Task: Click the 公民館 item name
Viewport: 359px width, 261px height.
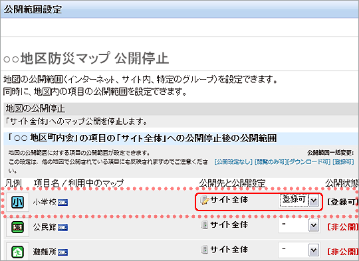Action: (x=45, y=227)
